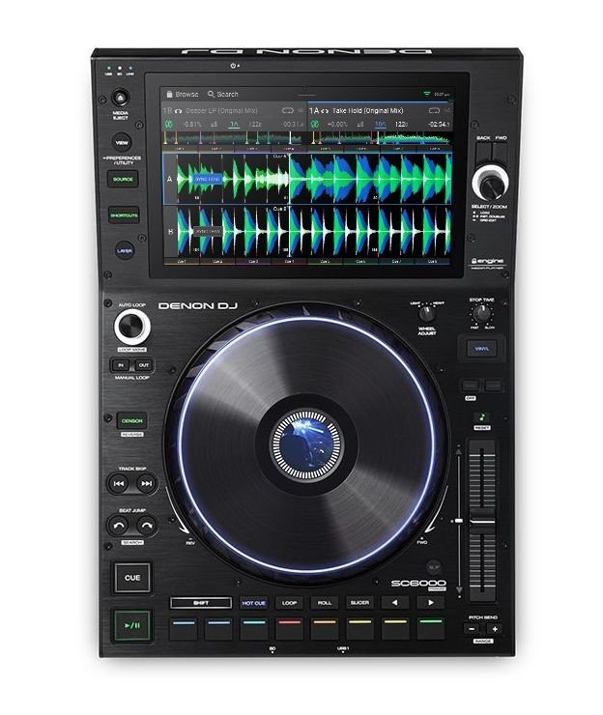
Task: Tap the +0.00% pitch readout
Action: (337, 124)
